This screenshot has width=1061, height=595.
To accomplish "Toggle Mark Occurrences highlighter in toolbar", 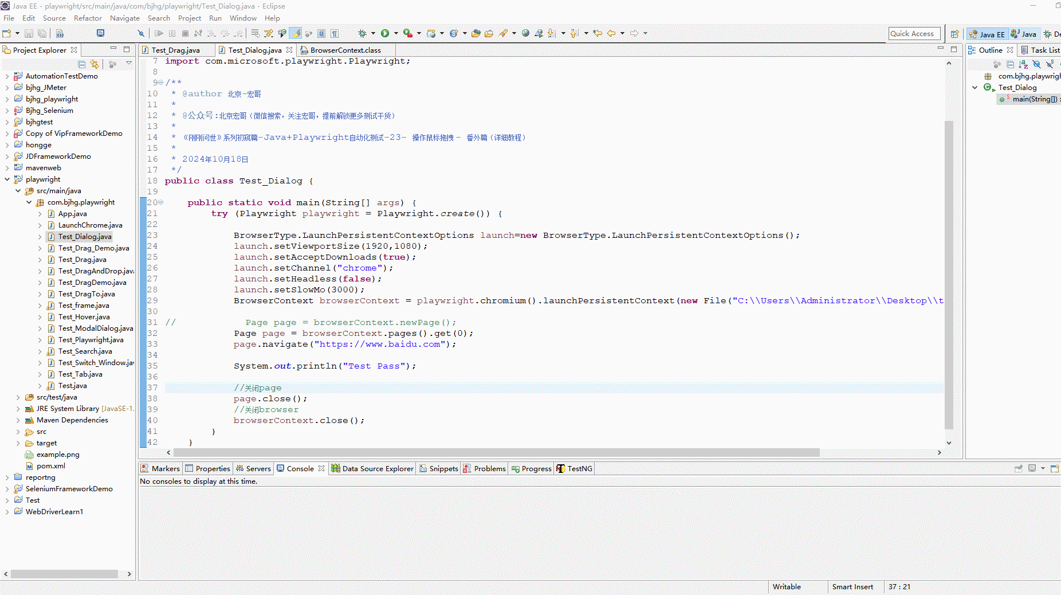I will (296, 33).
